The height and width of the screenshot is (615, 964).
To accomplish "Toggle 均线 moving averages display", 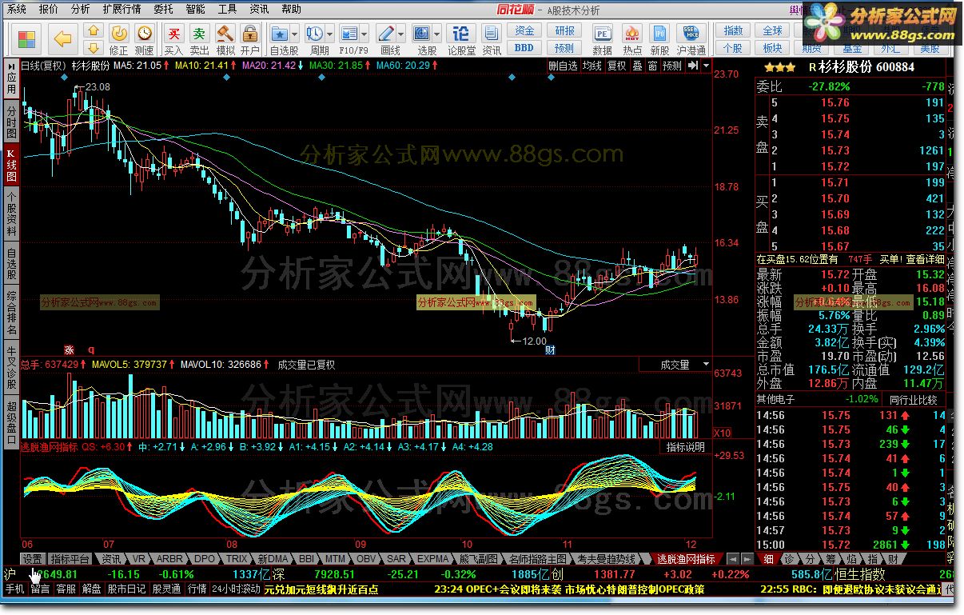I will click(x=592, y=66).
